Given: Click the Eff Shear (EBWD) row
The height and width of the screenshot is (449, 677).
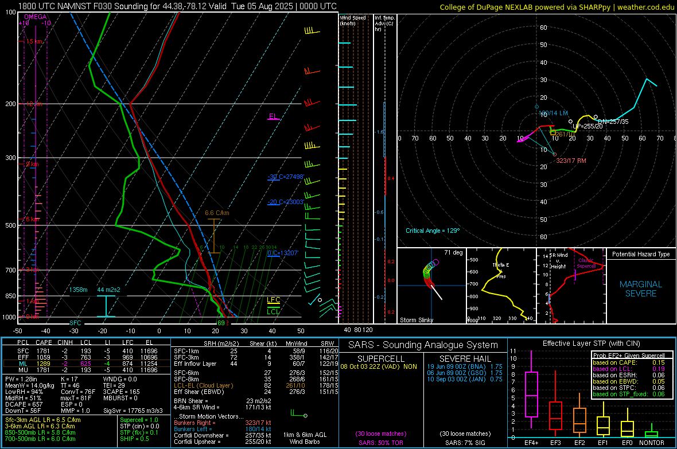Looking at the screenshot, I should tap(256, 392).
